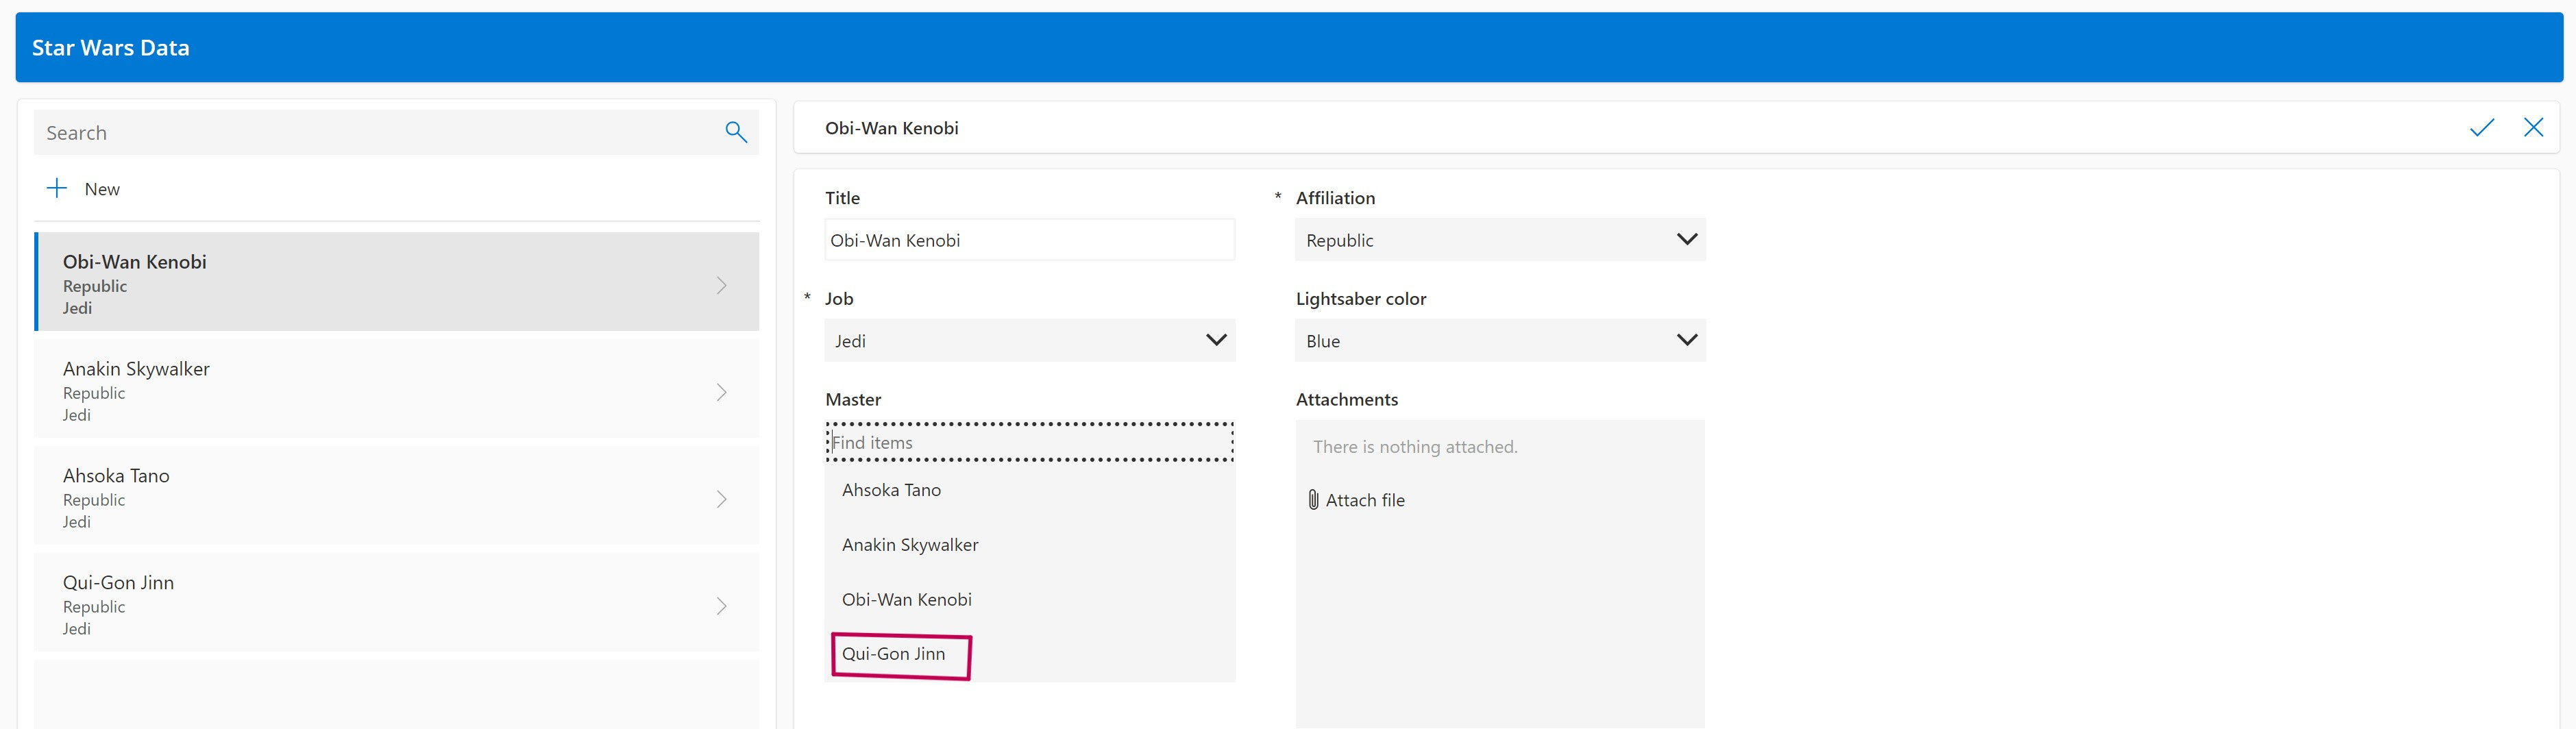Cancel editing with the X icon

pyautogui.click(x=2533, y=127)
